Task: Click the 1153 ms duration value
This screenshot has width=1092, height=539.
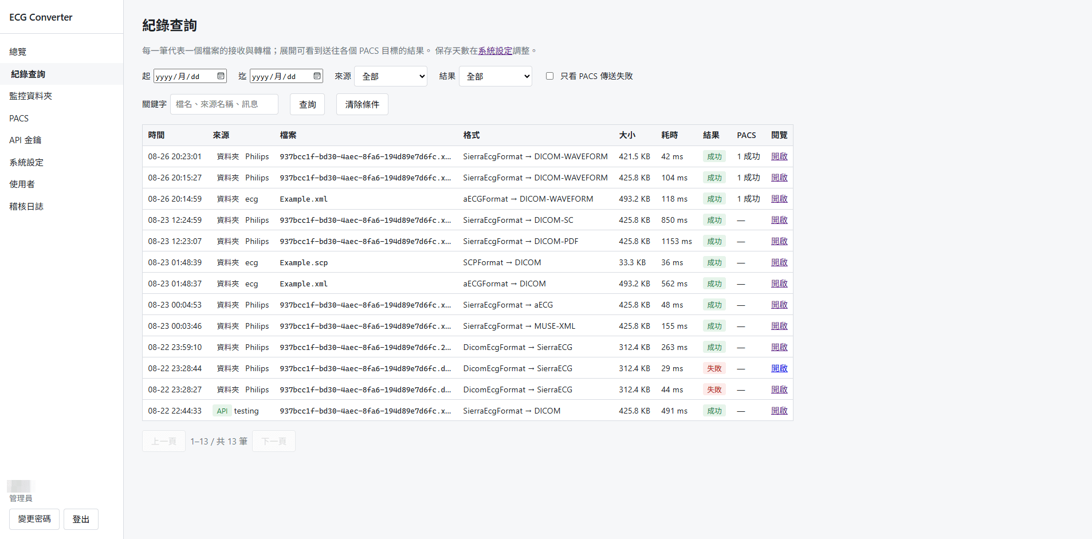Action: coord(677,241)
